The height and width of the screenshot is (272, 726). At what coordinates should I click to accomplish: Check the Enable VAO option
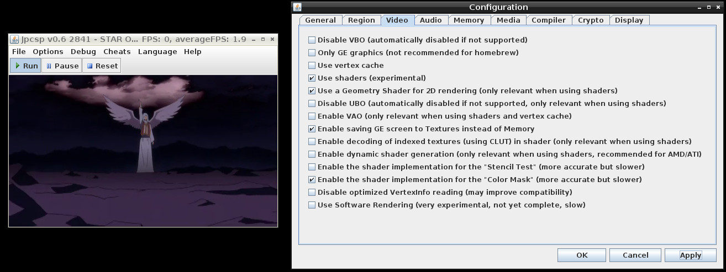312,116
